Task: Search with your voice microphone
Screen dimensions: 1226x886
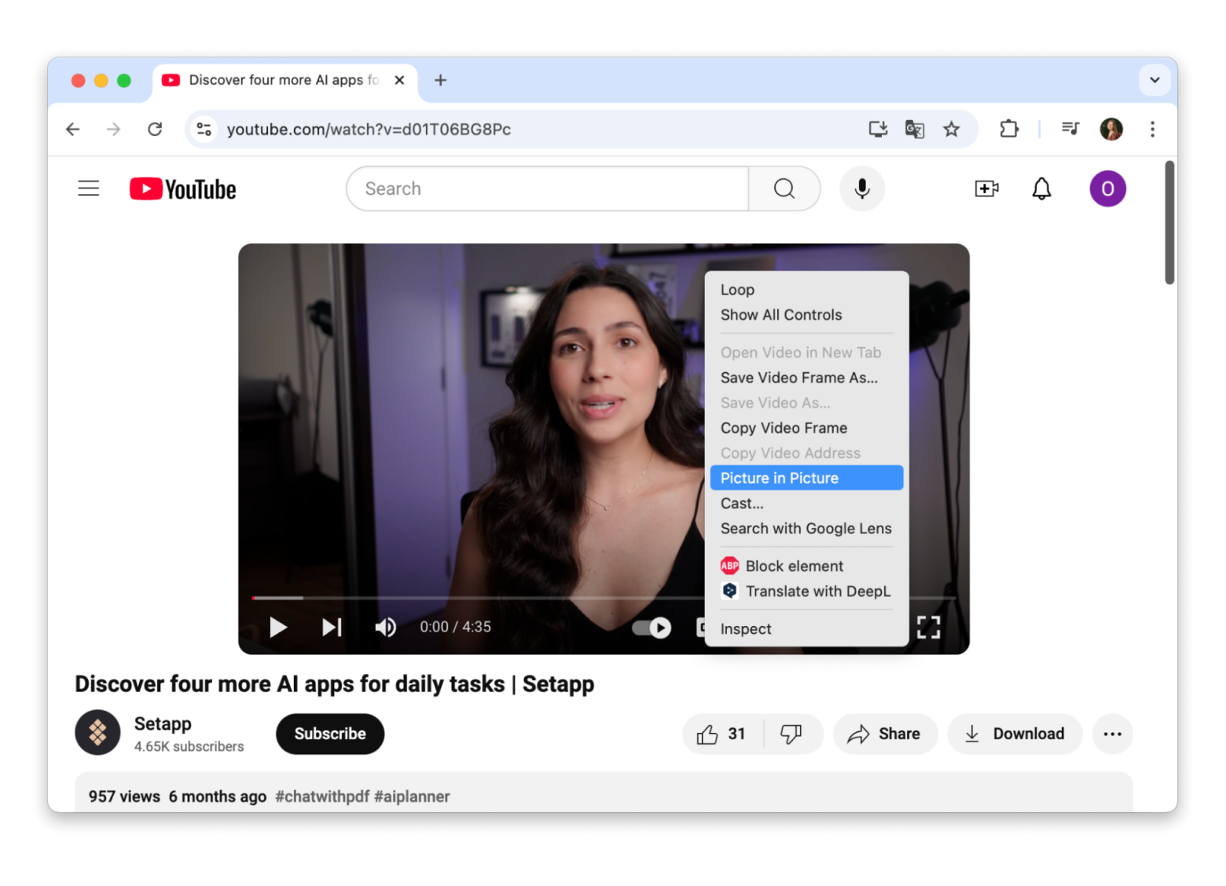Action: [x=862, y=189]
